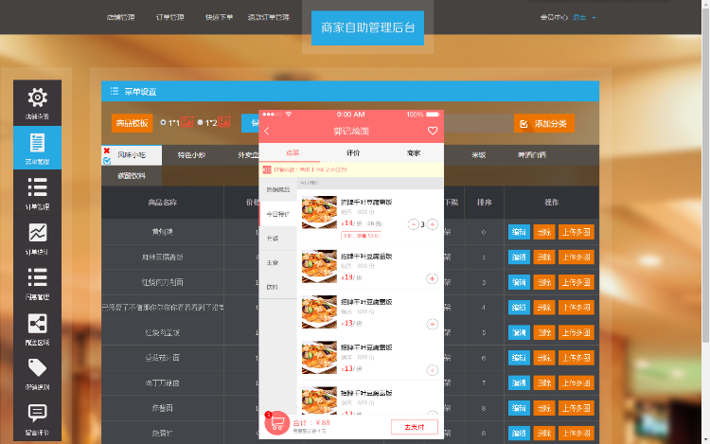The height and width of the screenshot is (444, 710).
Task: Click the product name 炸酱面
Action: coord(162,408)
